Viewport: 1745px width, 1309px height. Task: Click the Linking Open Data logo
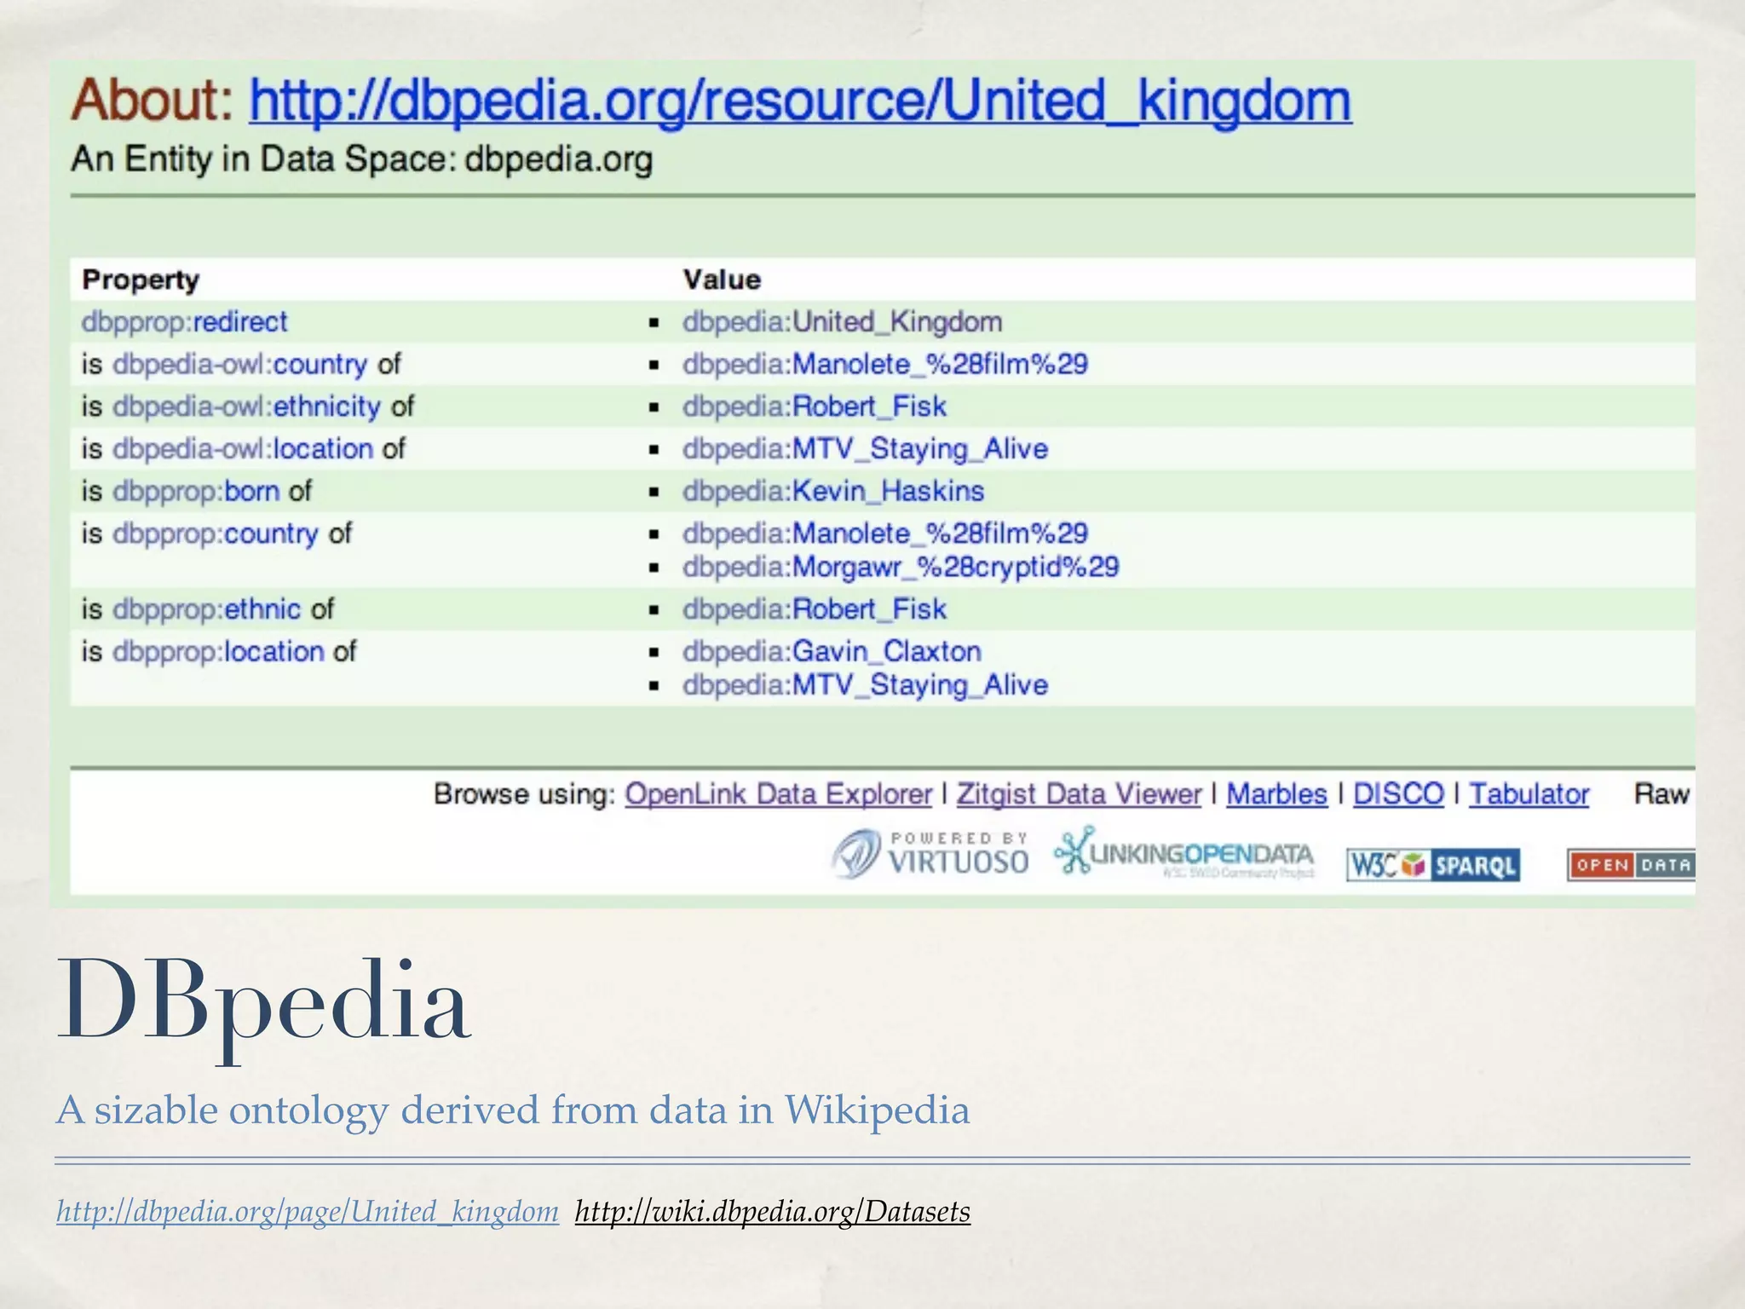[1184, 852]
